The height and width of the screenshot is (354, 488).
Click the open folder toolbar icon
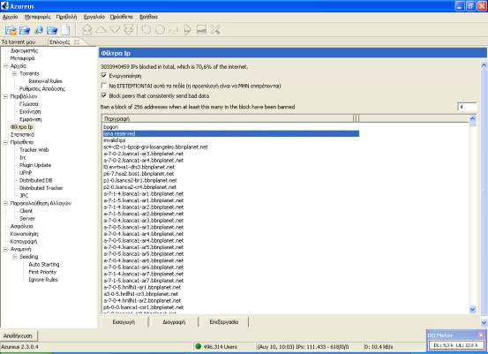click(x=52, y=30)
